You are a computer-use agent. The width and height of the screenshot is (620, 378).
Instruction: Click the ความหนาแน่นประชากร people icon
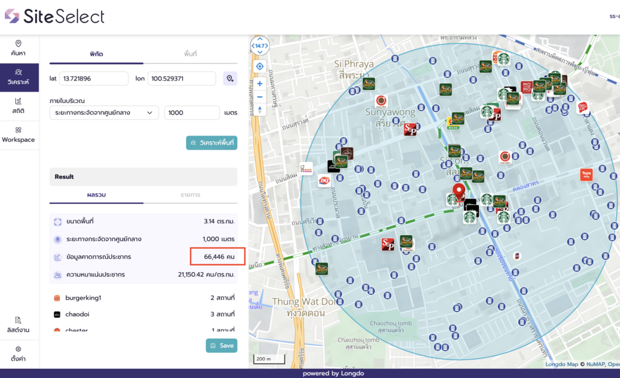point(58,275)
